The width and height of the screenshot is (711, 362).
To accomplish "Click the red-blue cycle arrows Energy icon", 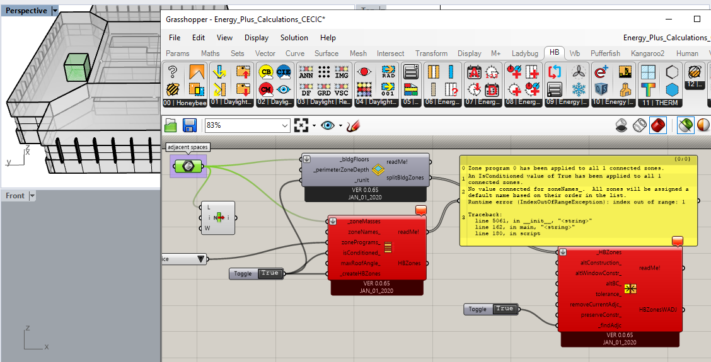I will [555, 72].
